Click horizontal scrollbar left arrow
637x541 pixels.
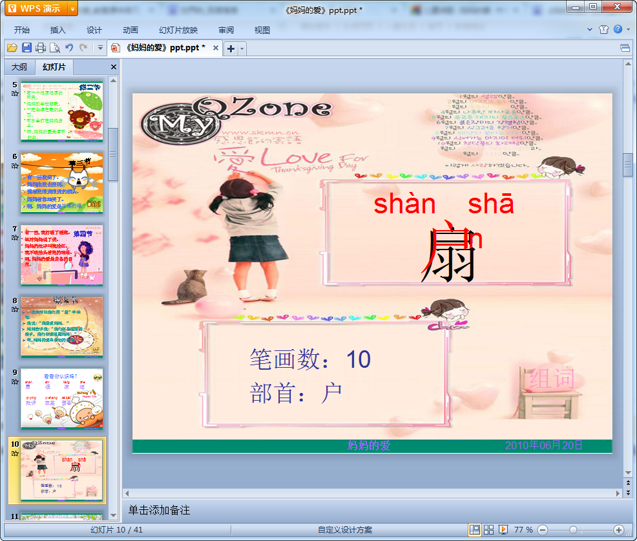coord(127,493)
